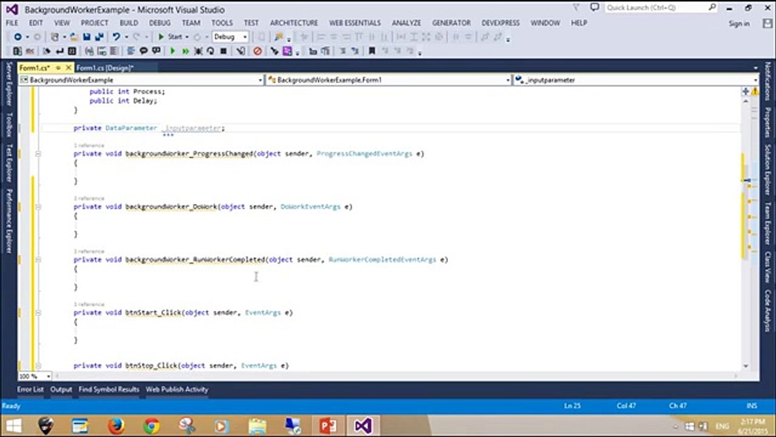Viewport: 776px width, 437px height.
Task: Click the Save All toolbar icon
Action: pyautogui.click(x=99, y=37)
